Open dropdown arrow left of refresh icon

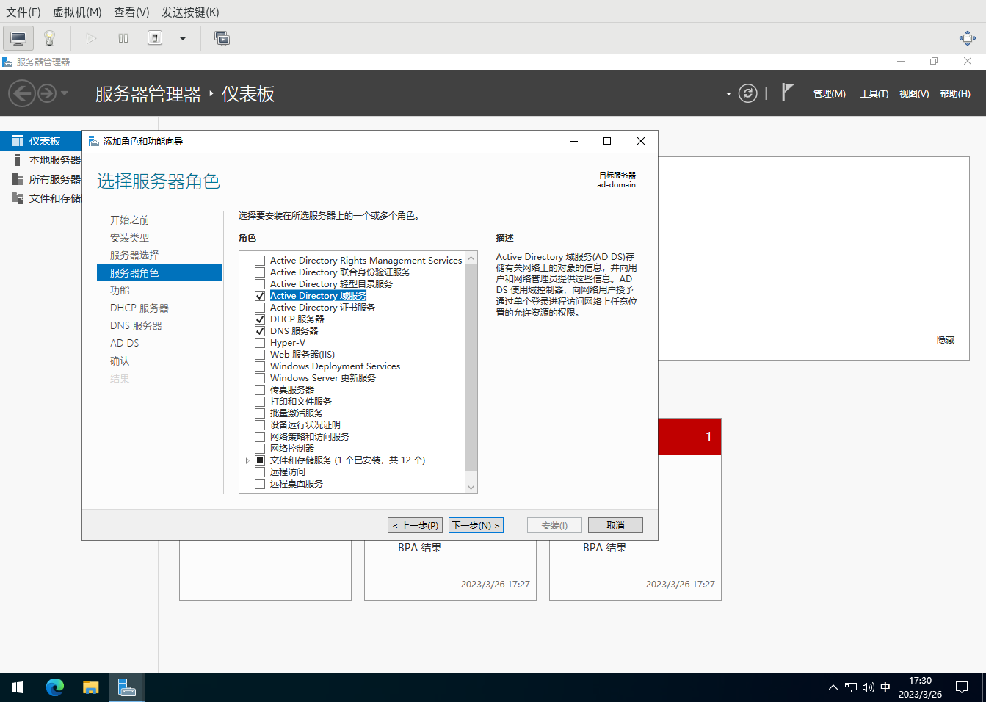728,94
